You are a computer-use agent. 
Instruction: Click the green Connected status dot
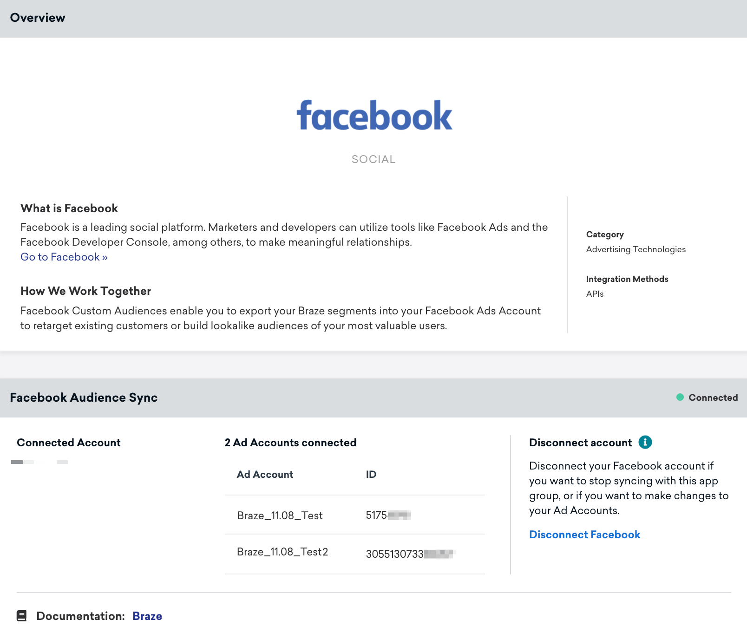(x=680, y=397)
